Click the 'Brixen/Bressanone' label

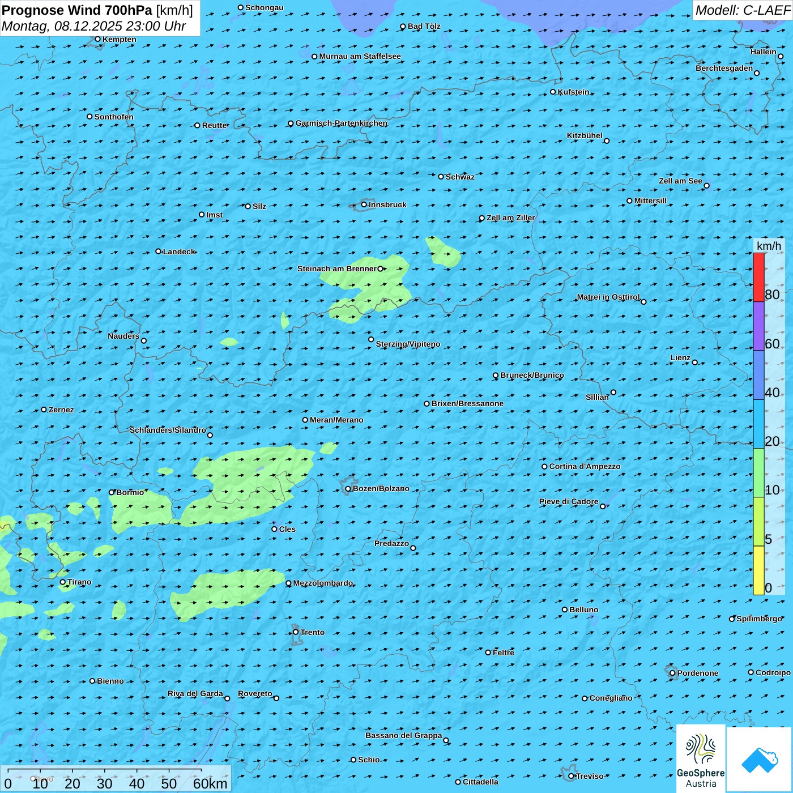(467, 403)
